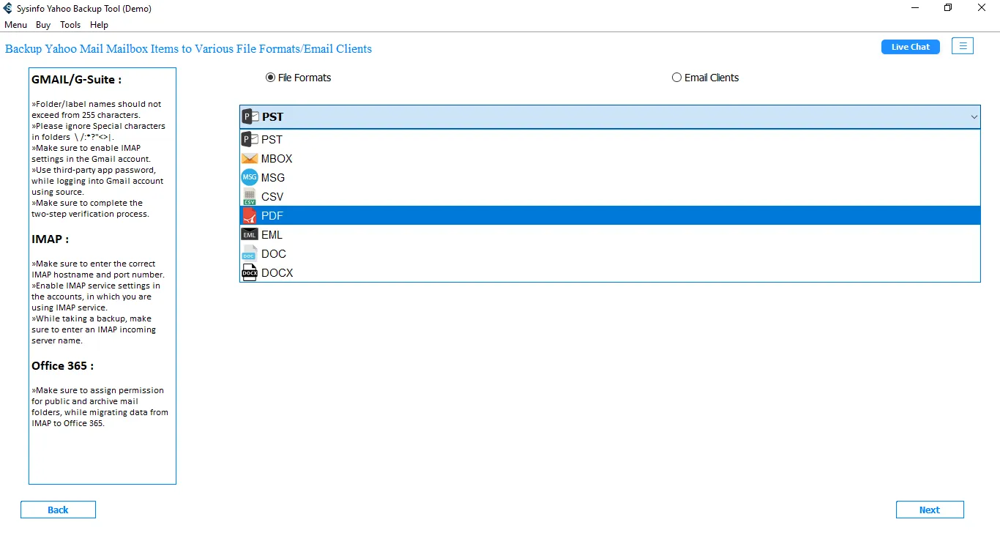Screen dimensions: 1000x533
Task: Select the File Formats radio button
Action: coord(270,78)
